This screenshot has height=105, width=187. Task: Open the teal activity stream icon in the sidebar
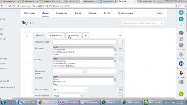click(x=181, y=19)
